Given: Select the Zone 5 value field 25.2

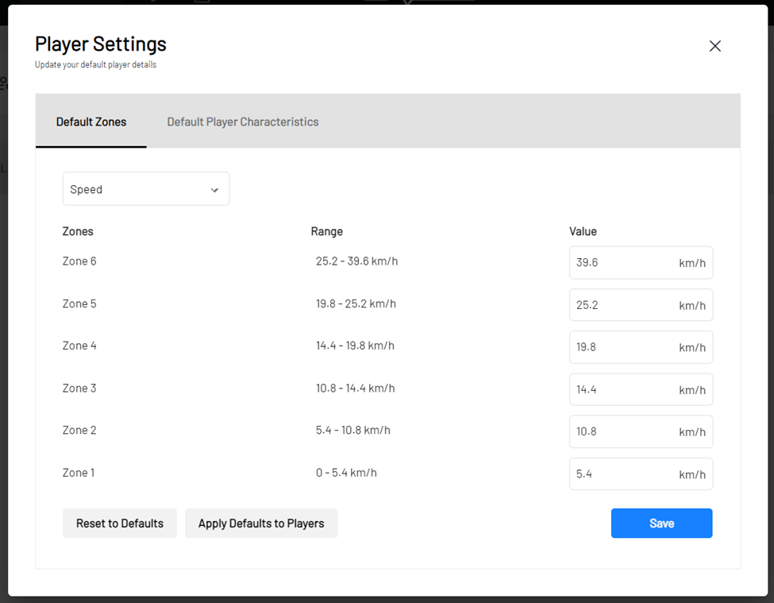Looking at the screenshot, I should tap(641, 305).
